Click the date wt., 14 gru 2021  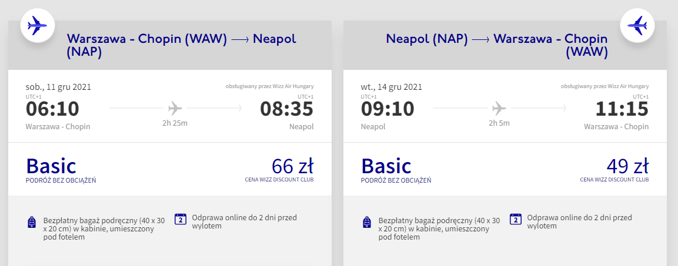pos(391,87)
